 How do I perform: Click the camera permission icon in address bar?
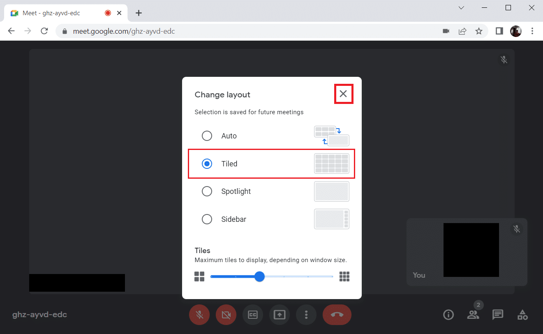446,31
